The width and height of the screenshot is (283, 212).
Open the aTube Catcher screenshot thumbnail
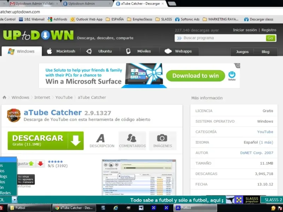(x=139, y=177)
